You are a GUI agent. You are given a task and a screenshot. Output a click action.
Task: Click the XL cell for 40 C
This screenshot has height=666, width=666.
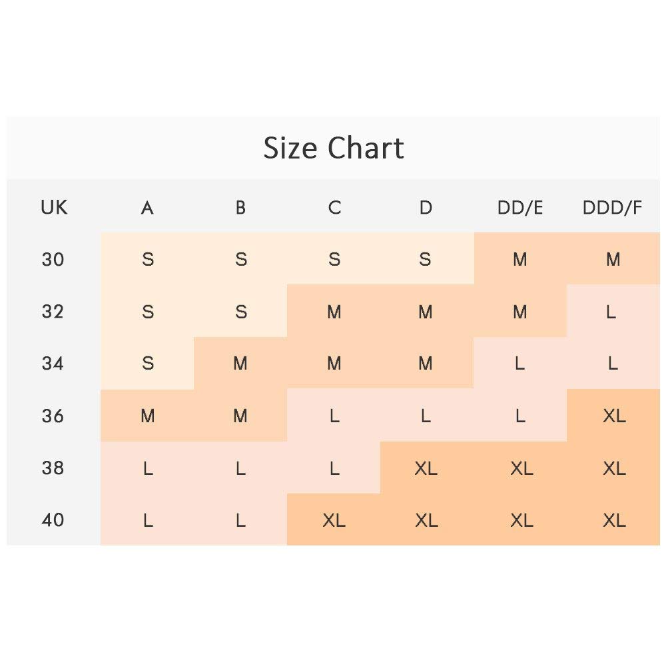334,520
